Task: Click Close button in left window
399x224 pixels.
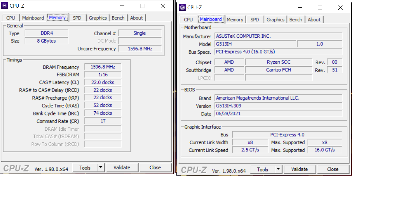Action: tap(155, 168)
